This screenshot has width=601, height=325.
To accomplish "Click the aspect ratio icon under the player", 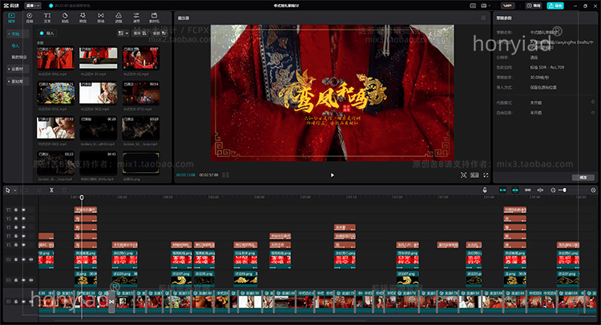I will coord(474,175).
